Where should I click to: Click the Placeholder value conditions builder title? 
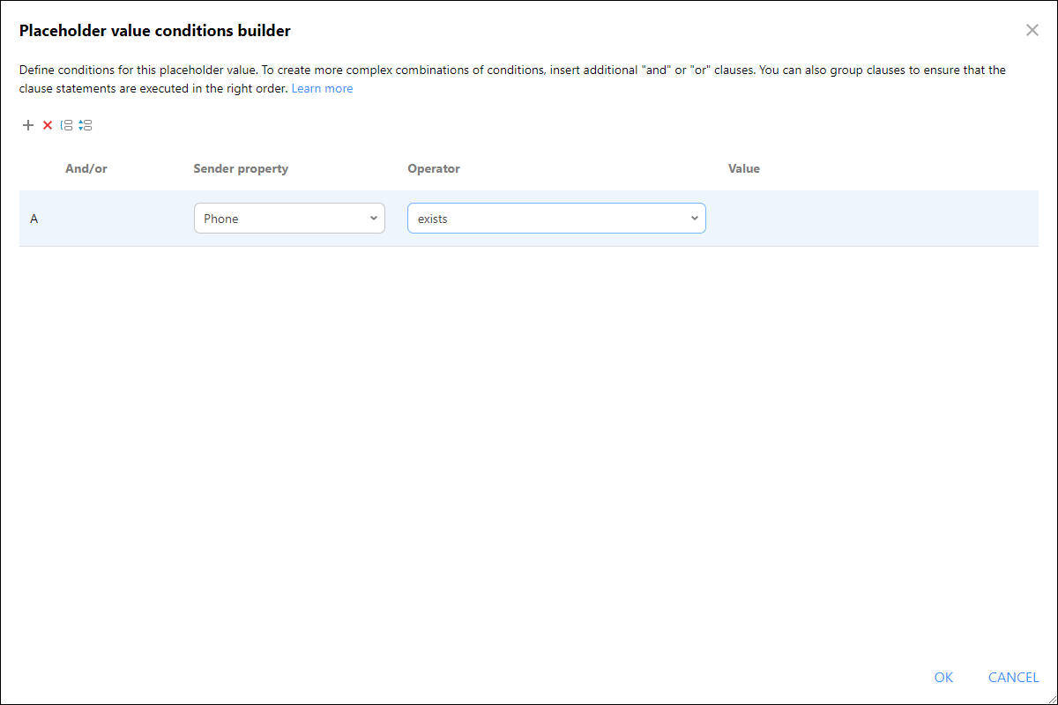pos(155,31)
